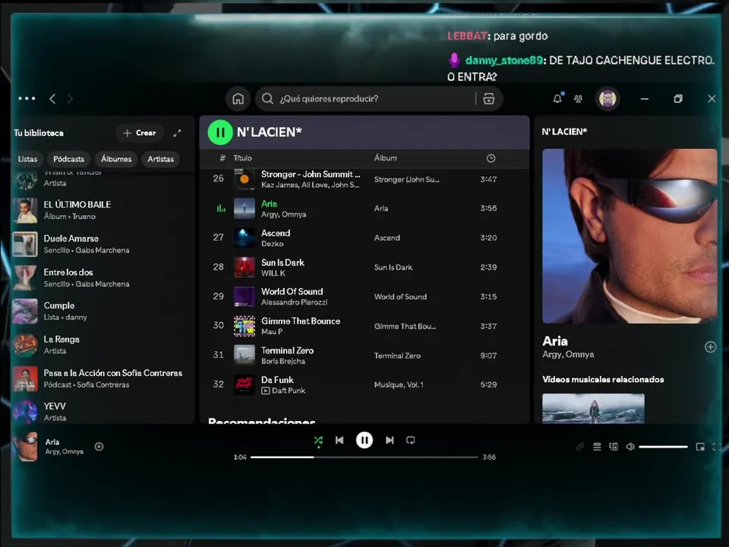Open the related music video thumbnail
Image resolution: width=729 pixels, height=547 pixels.
(593, 409)
